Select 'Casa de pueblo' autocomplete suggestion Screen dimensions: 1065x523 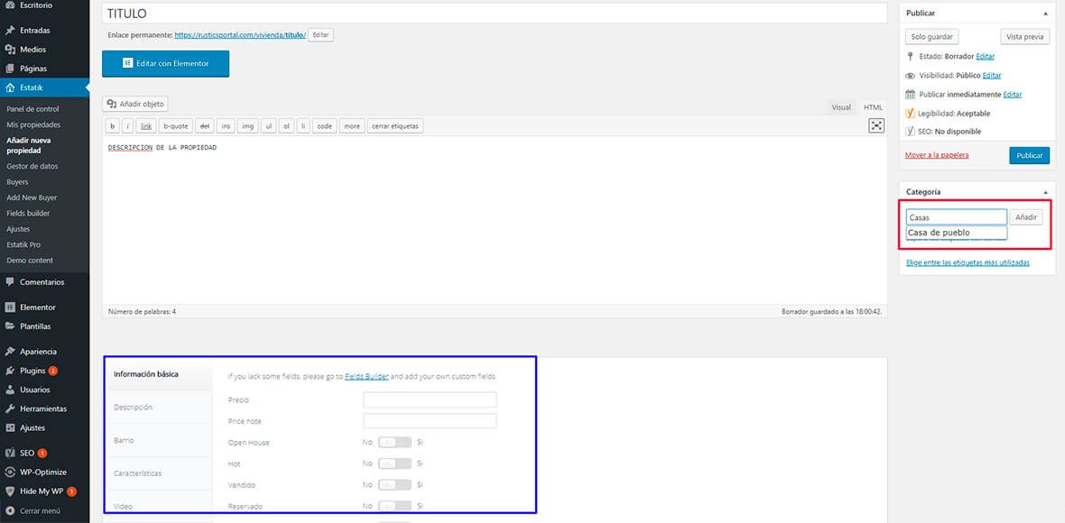click(x=957, y=233)
